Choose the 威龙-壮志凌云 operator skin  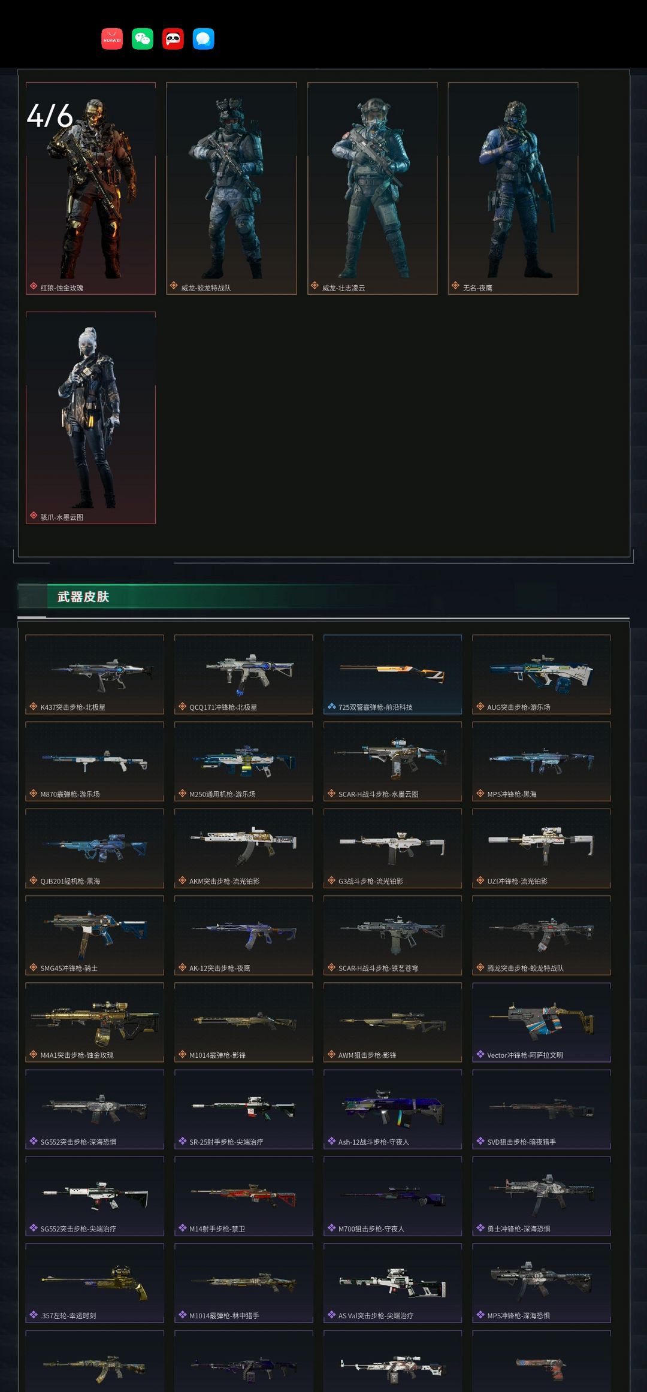pyautogui.click(x=373, y=188)
